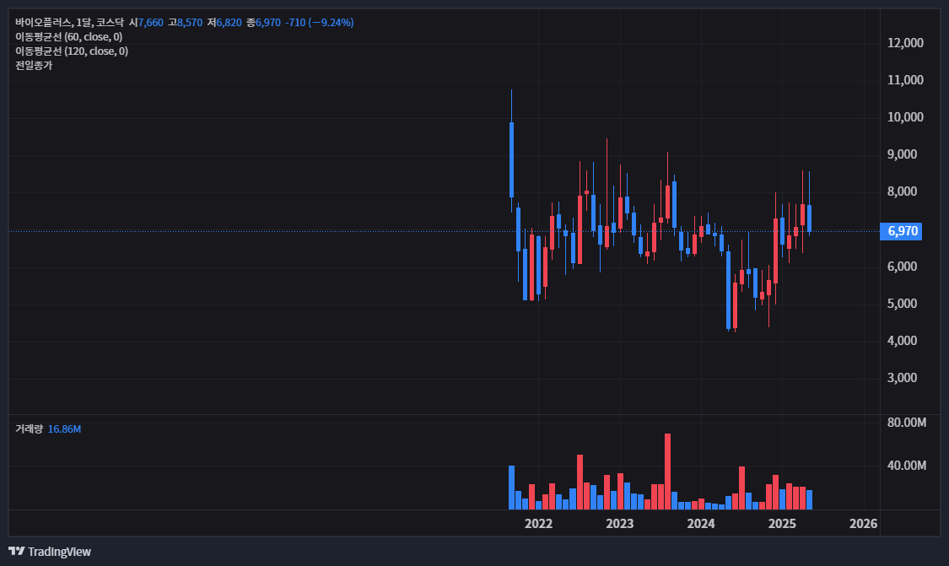Click the tallest red volume bar
This screenshot has height=566, width=949.
click(667, 472)
